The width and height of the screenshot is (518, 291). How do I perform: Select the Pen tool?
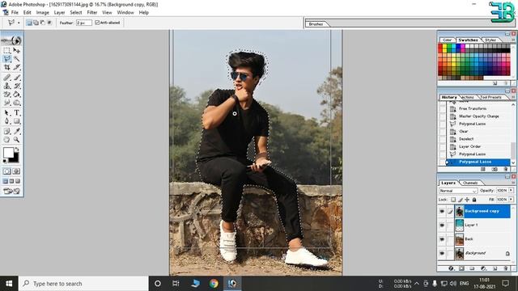coord(6,121)
